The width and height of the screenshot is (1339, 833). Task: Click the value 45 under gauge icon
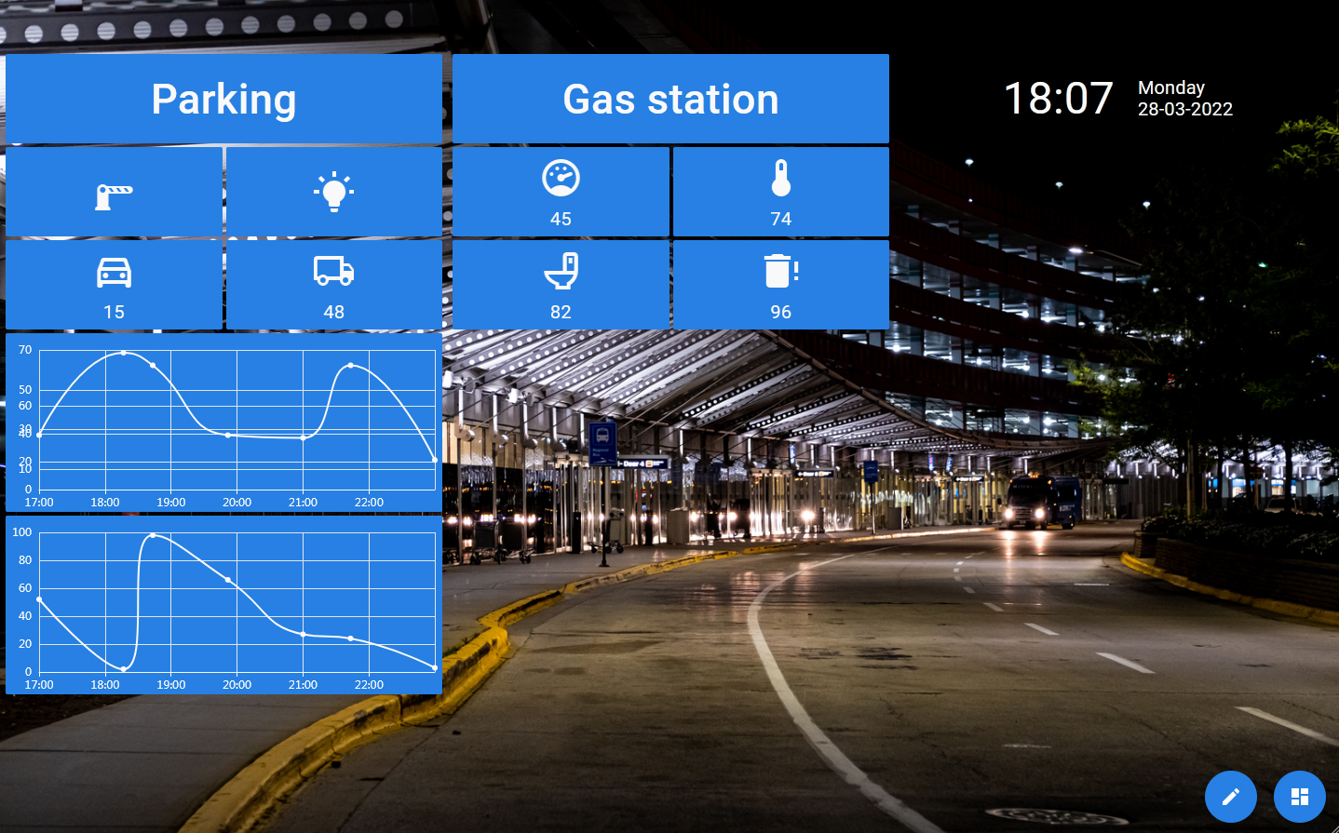point(561,219)
